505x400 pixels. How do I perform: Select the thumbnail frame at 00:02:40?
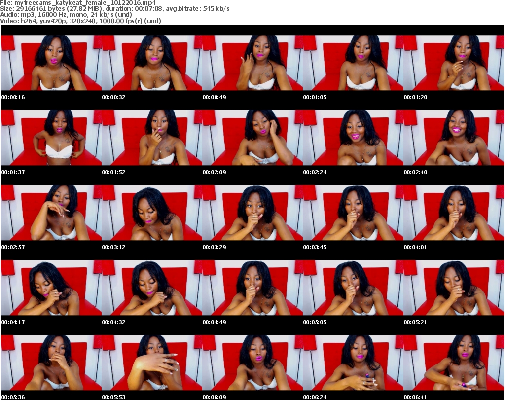[454, 138]
